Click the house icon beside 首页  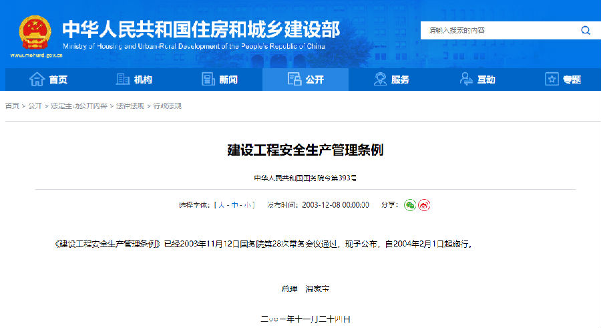(37, 79)
